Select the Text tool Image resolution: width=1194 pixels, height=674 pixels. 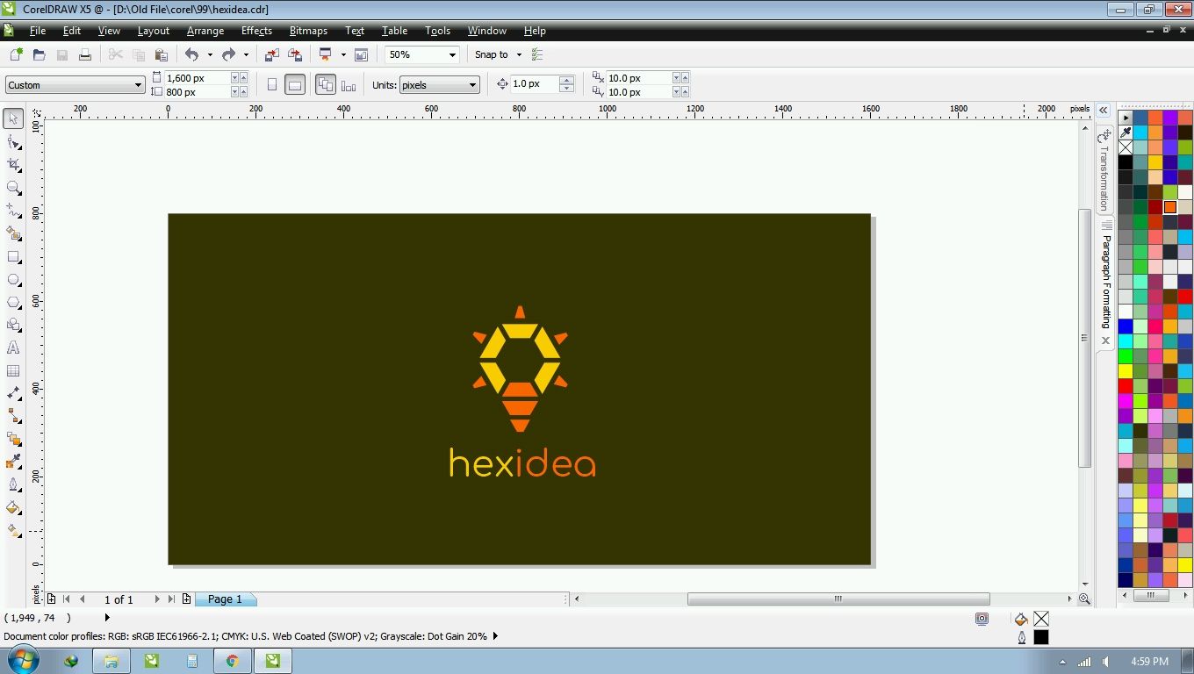[x=13, y=348]
